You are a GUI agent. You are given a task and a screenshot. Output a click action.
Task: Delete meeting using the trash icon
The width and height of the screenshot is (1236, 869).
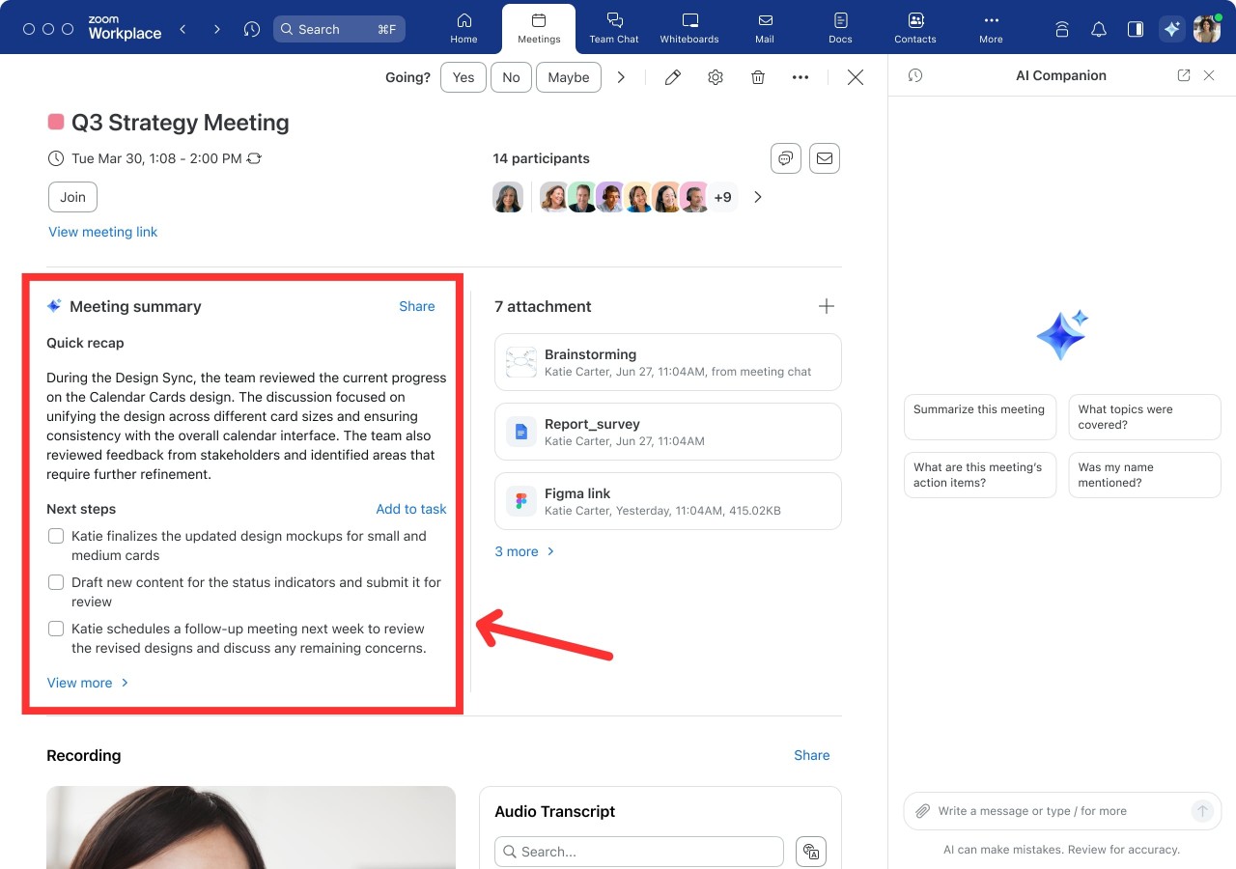758,77
